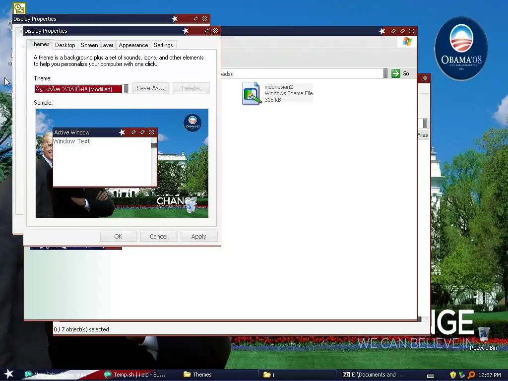Click the network connection tray icon
508x381 pixels.
point(462,375)
